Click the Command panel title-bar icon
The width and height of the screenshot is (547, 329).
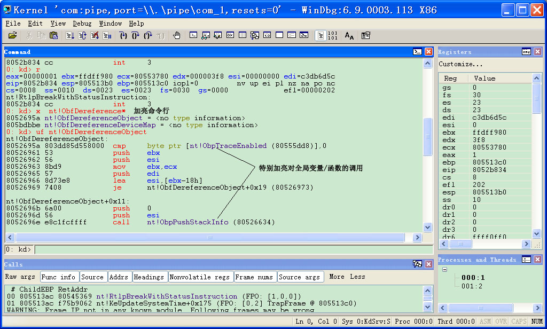(417, 52)
